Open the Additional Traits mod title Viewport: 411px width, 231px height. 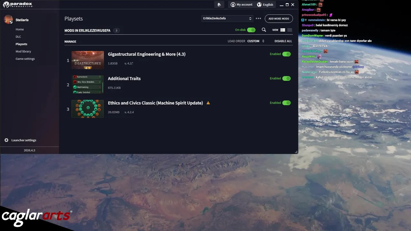coord(124,79)
